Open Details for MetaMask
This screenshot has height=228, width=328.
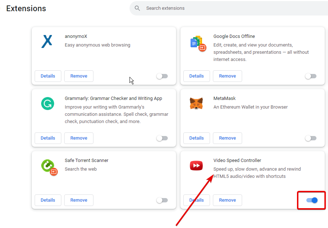coord(196,138)
